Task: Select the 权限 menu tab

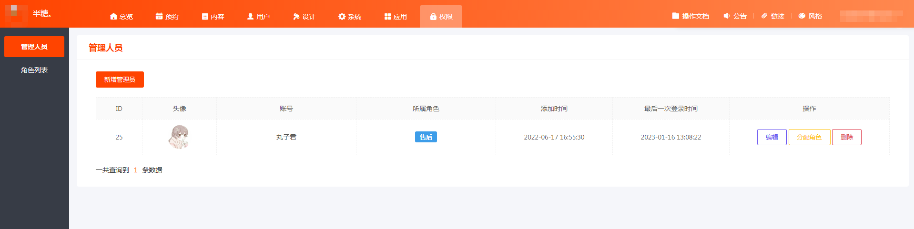Action: (441, 16)
